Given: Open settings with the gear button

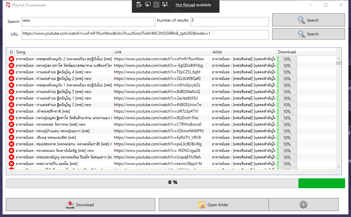Looking at the screenshot, I should (x=303, y=205).
